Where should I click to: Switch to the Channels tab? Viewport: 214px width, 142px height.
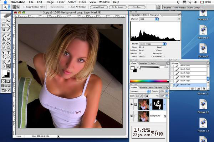143,88
